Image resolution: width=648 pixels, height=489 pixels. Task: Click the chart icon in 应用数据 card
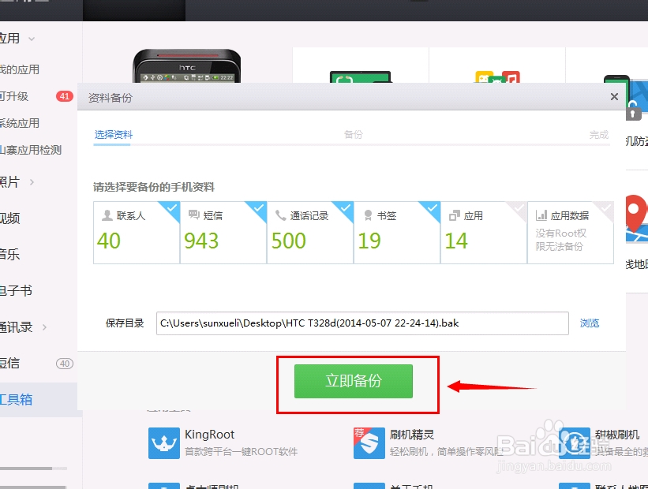coord(541,215)
